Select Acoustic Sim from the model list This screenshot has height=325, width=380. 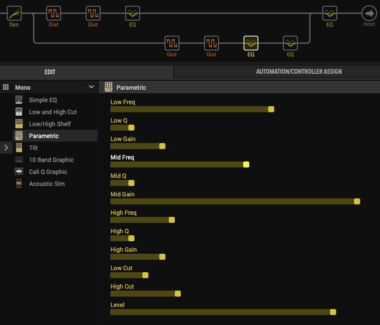[46, 184]
